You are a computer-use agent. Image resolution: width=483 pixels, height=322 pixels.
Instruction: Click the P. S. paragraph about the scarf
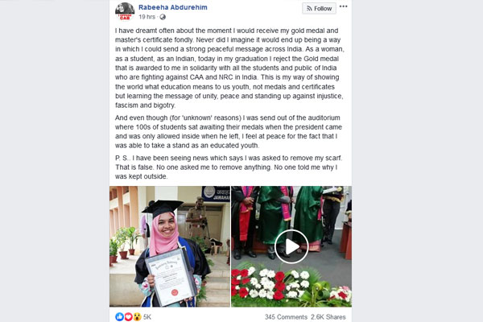(229, 167)
